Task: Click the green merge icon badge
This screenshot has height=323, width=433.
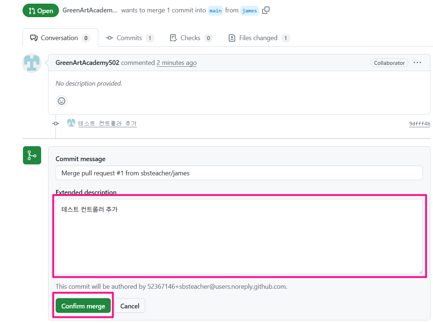Action: click(32, 155)
